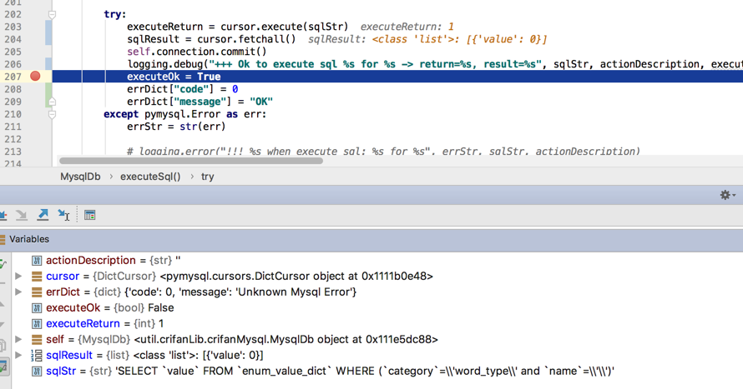Click the errDict dict type icon
The image size is (743, 389).
pos(37,292)
